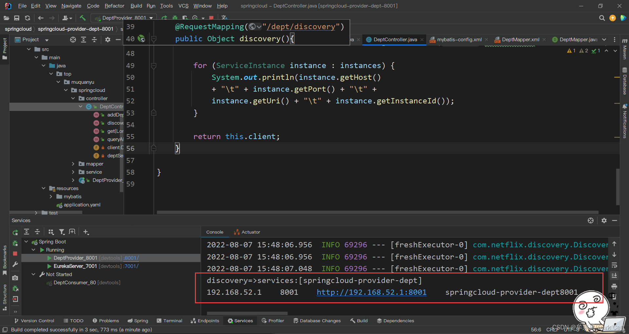The height and width of the screenshot is (334, 629).
Task: Click Add Service plus icon
Action: [86, 232]
